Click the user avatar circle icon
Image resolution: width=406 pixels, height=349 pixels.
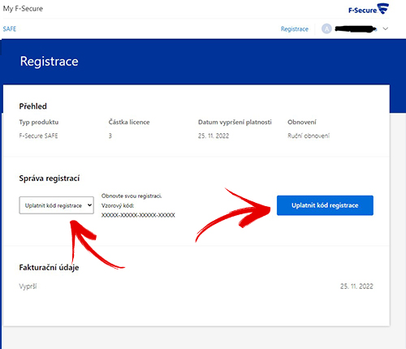click(x=326, y=28)
